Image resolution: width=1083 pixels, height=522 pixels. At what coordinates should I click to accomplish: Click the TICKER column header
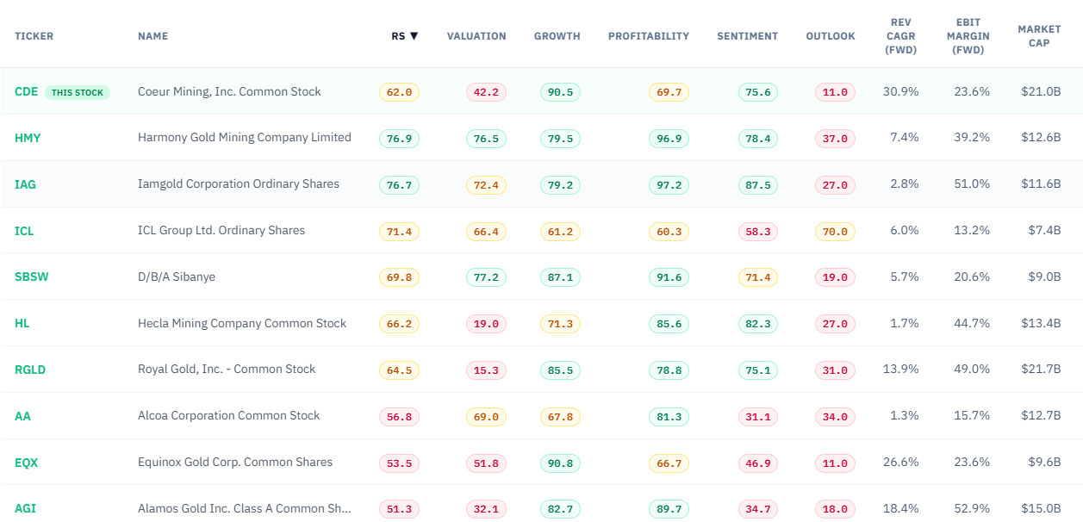(34, 36)
